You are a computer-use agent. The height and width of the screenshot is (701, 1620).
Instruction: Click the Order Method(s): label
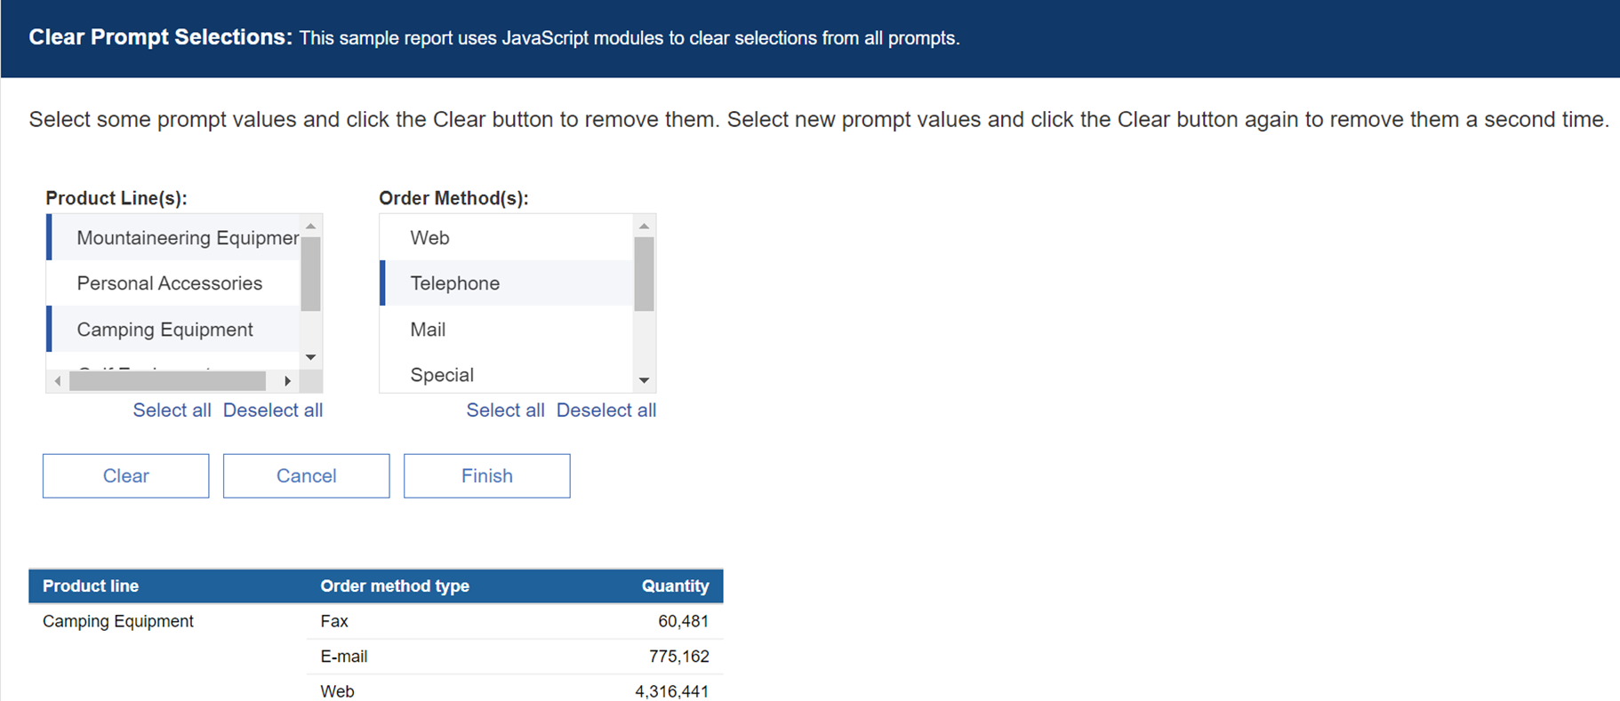coord(453,198)
